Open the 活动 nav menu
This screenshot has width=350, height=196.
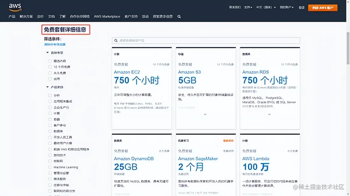[x=145, y=16]
